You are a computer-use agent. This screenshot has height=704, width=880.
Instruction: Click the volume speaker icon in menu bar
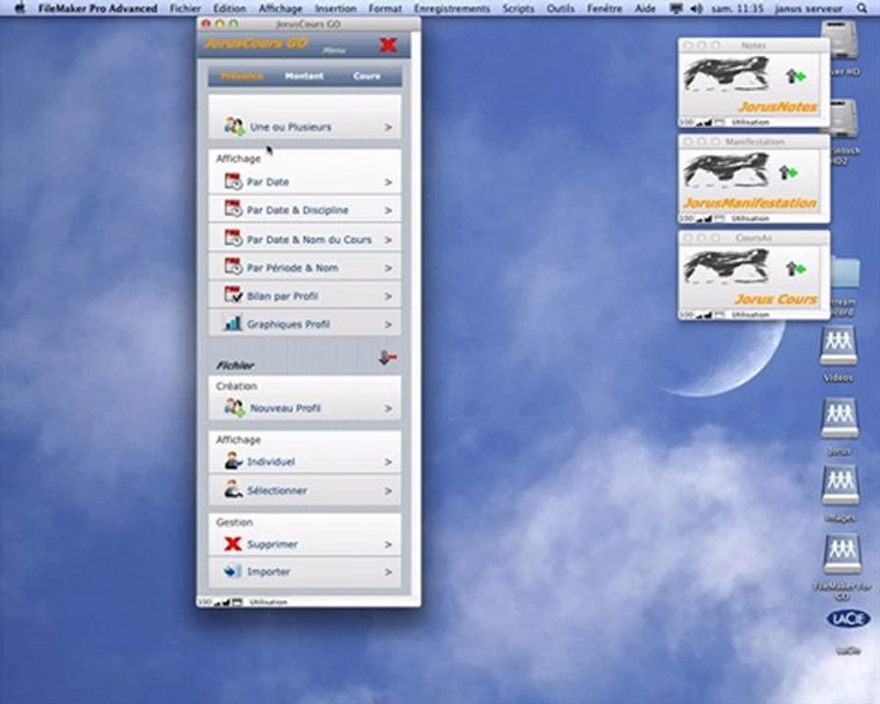click(696, 9)
